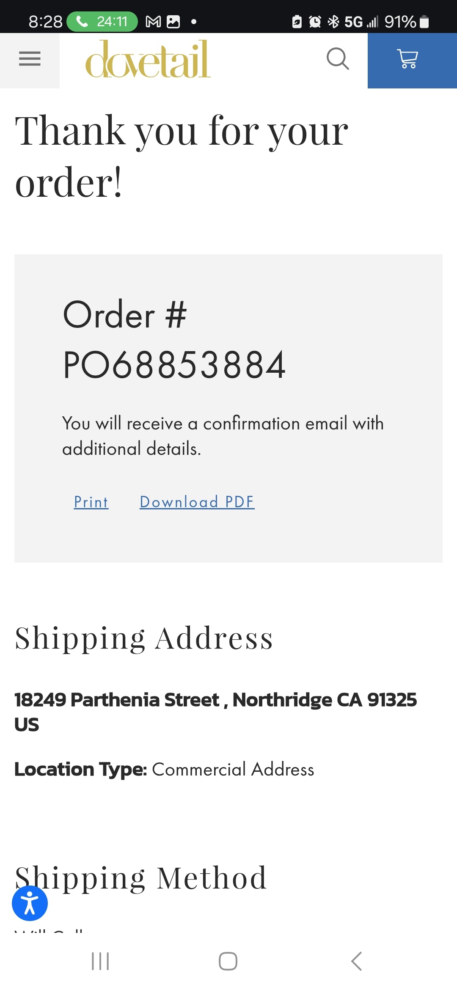
Task: Open the accessibility options button
Action: tap(30, 903)
